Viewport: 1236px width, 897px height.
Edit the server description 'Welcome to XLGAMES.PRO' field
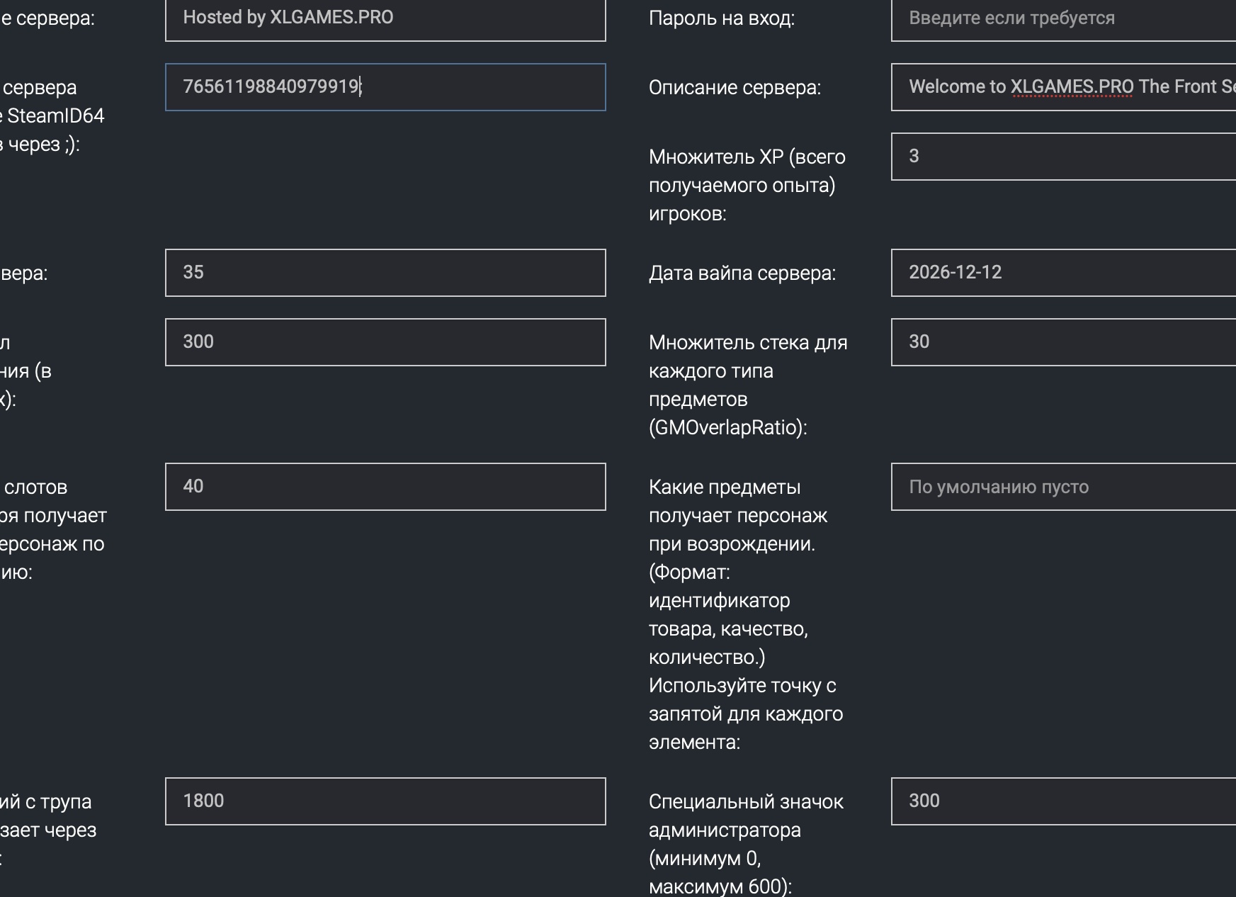pyautogui.click(x=1064, y=87)
